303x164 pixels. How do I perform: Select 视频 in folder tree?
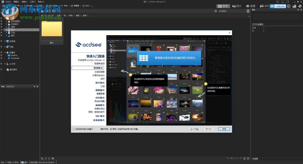13,27
